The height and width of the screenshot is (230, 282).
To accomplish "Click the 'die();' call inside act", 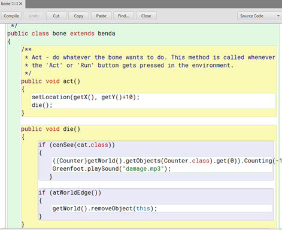I will (42, 105).
